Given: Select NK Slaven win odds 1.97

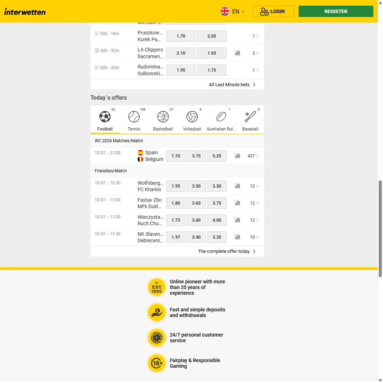Looking at the screenshot, I should pos(176,237).
